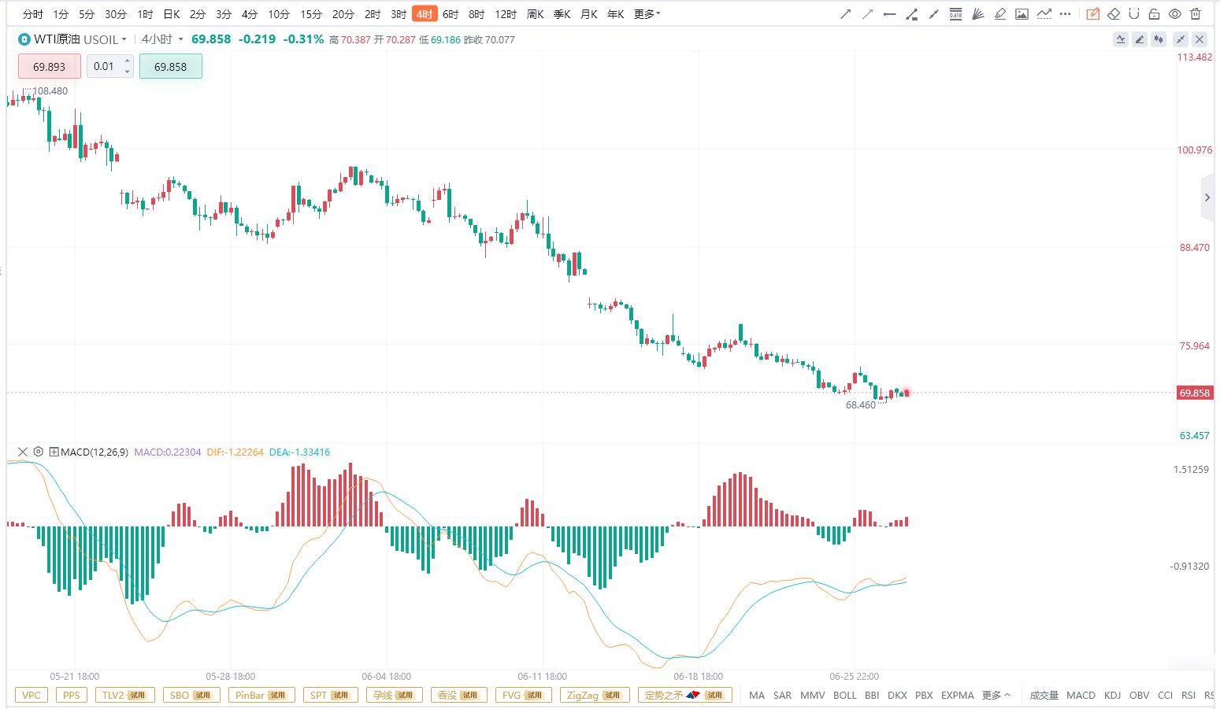
Task: Switch to the 分时 timeframe
Action: click(33, 14)
